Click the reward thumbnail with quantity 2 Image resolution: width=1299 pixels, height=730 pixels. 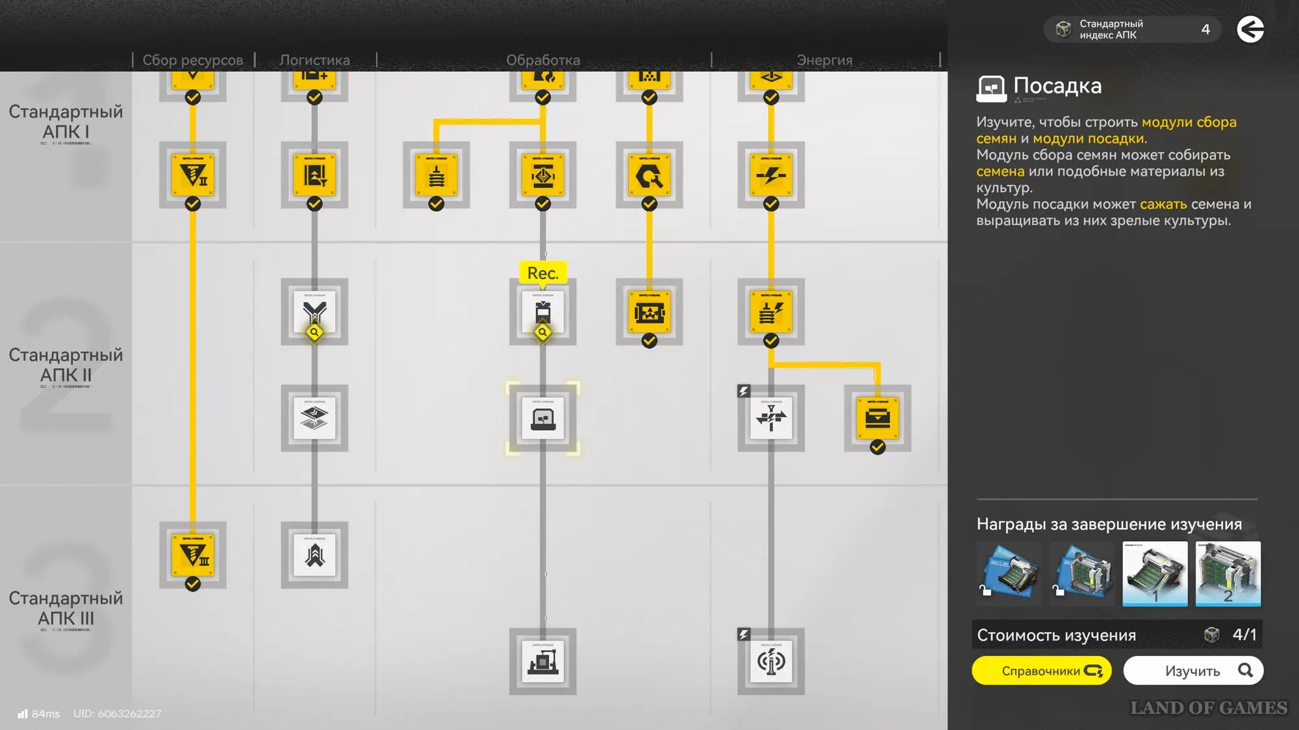1228,574
